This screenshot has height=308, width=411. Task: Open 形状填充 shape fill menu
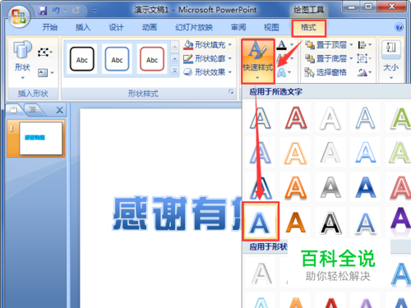coord(207,44)
